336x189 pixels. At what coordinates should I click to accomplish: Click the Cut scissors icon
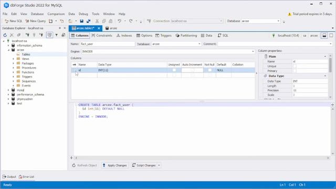click(x=97, y=21)
